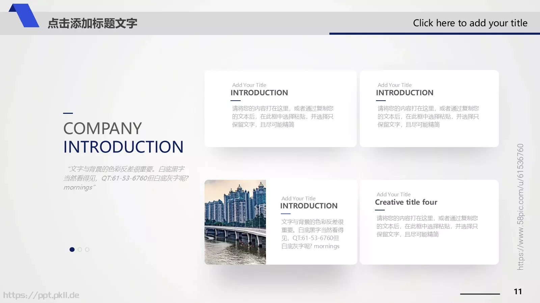Select body paragraph in the top-left card
Screen dimensions: 540x303
283,116
